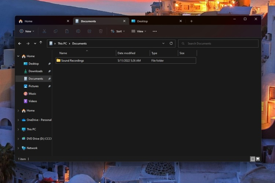
Task: Open the Sort dropdown menu
Action: click(x=118, y=31)
